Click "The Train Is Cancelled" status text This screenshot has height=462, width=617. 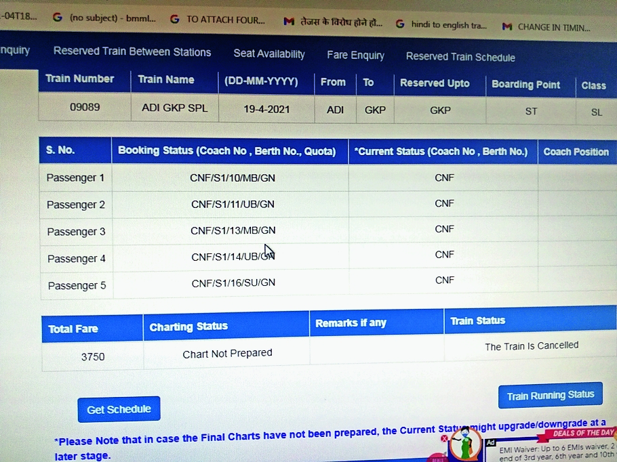[531, 346]
